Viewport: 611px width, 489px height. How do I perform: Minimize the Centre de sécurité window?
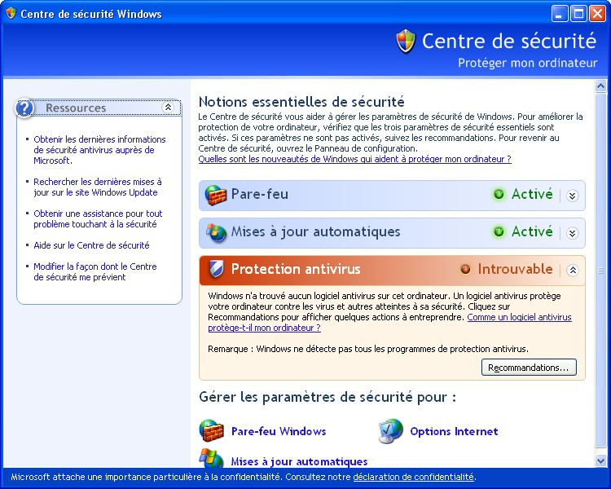point(560,14)
